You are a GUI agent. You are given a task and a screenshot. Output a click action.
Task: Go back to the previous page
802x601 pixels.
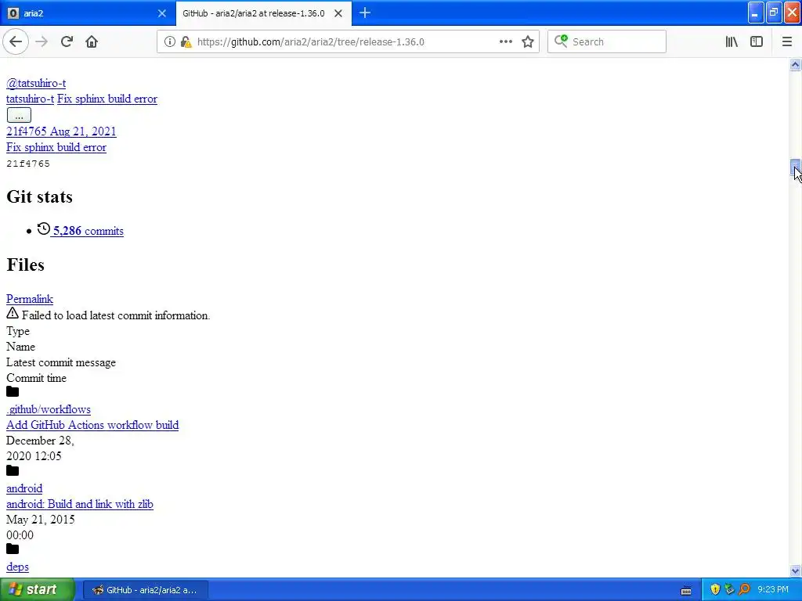tap(16, 42)
